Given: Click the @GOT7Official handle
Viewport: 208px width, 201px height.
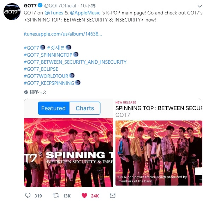Looking at the screenshot, I should [x=60, y=6].
